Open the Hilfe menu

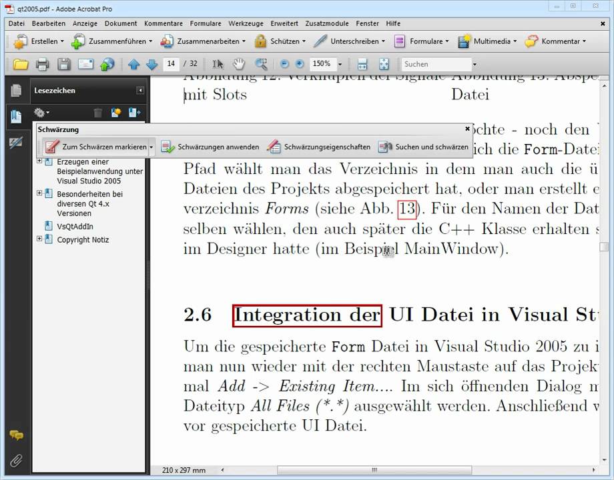pos(393,23)
